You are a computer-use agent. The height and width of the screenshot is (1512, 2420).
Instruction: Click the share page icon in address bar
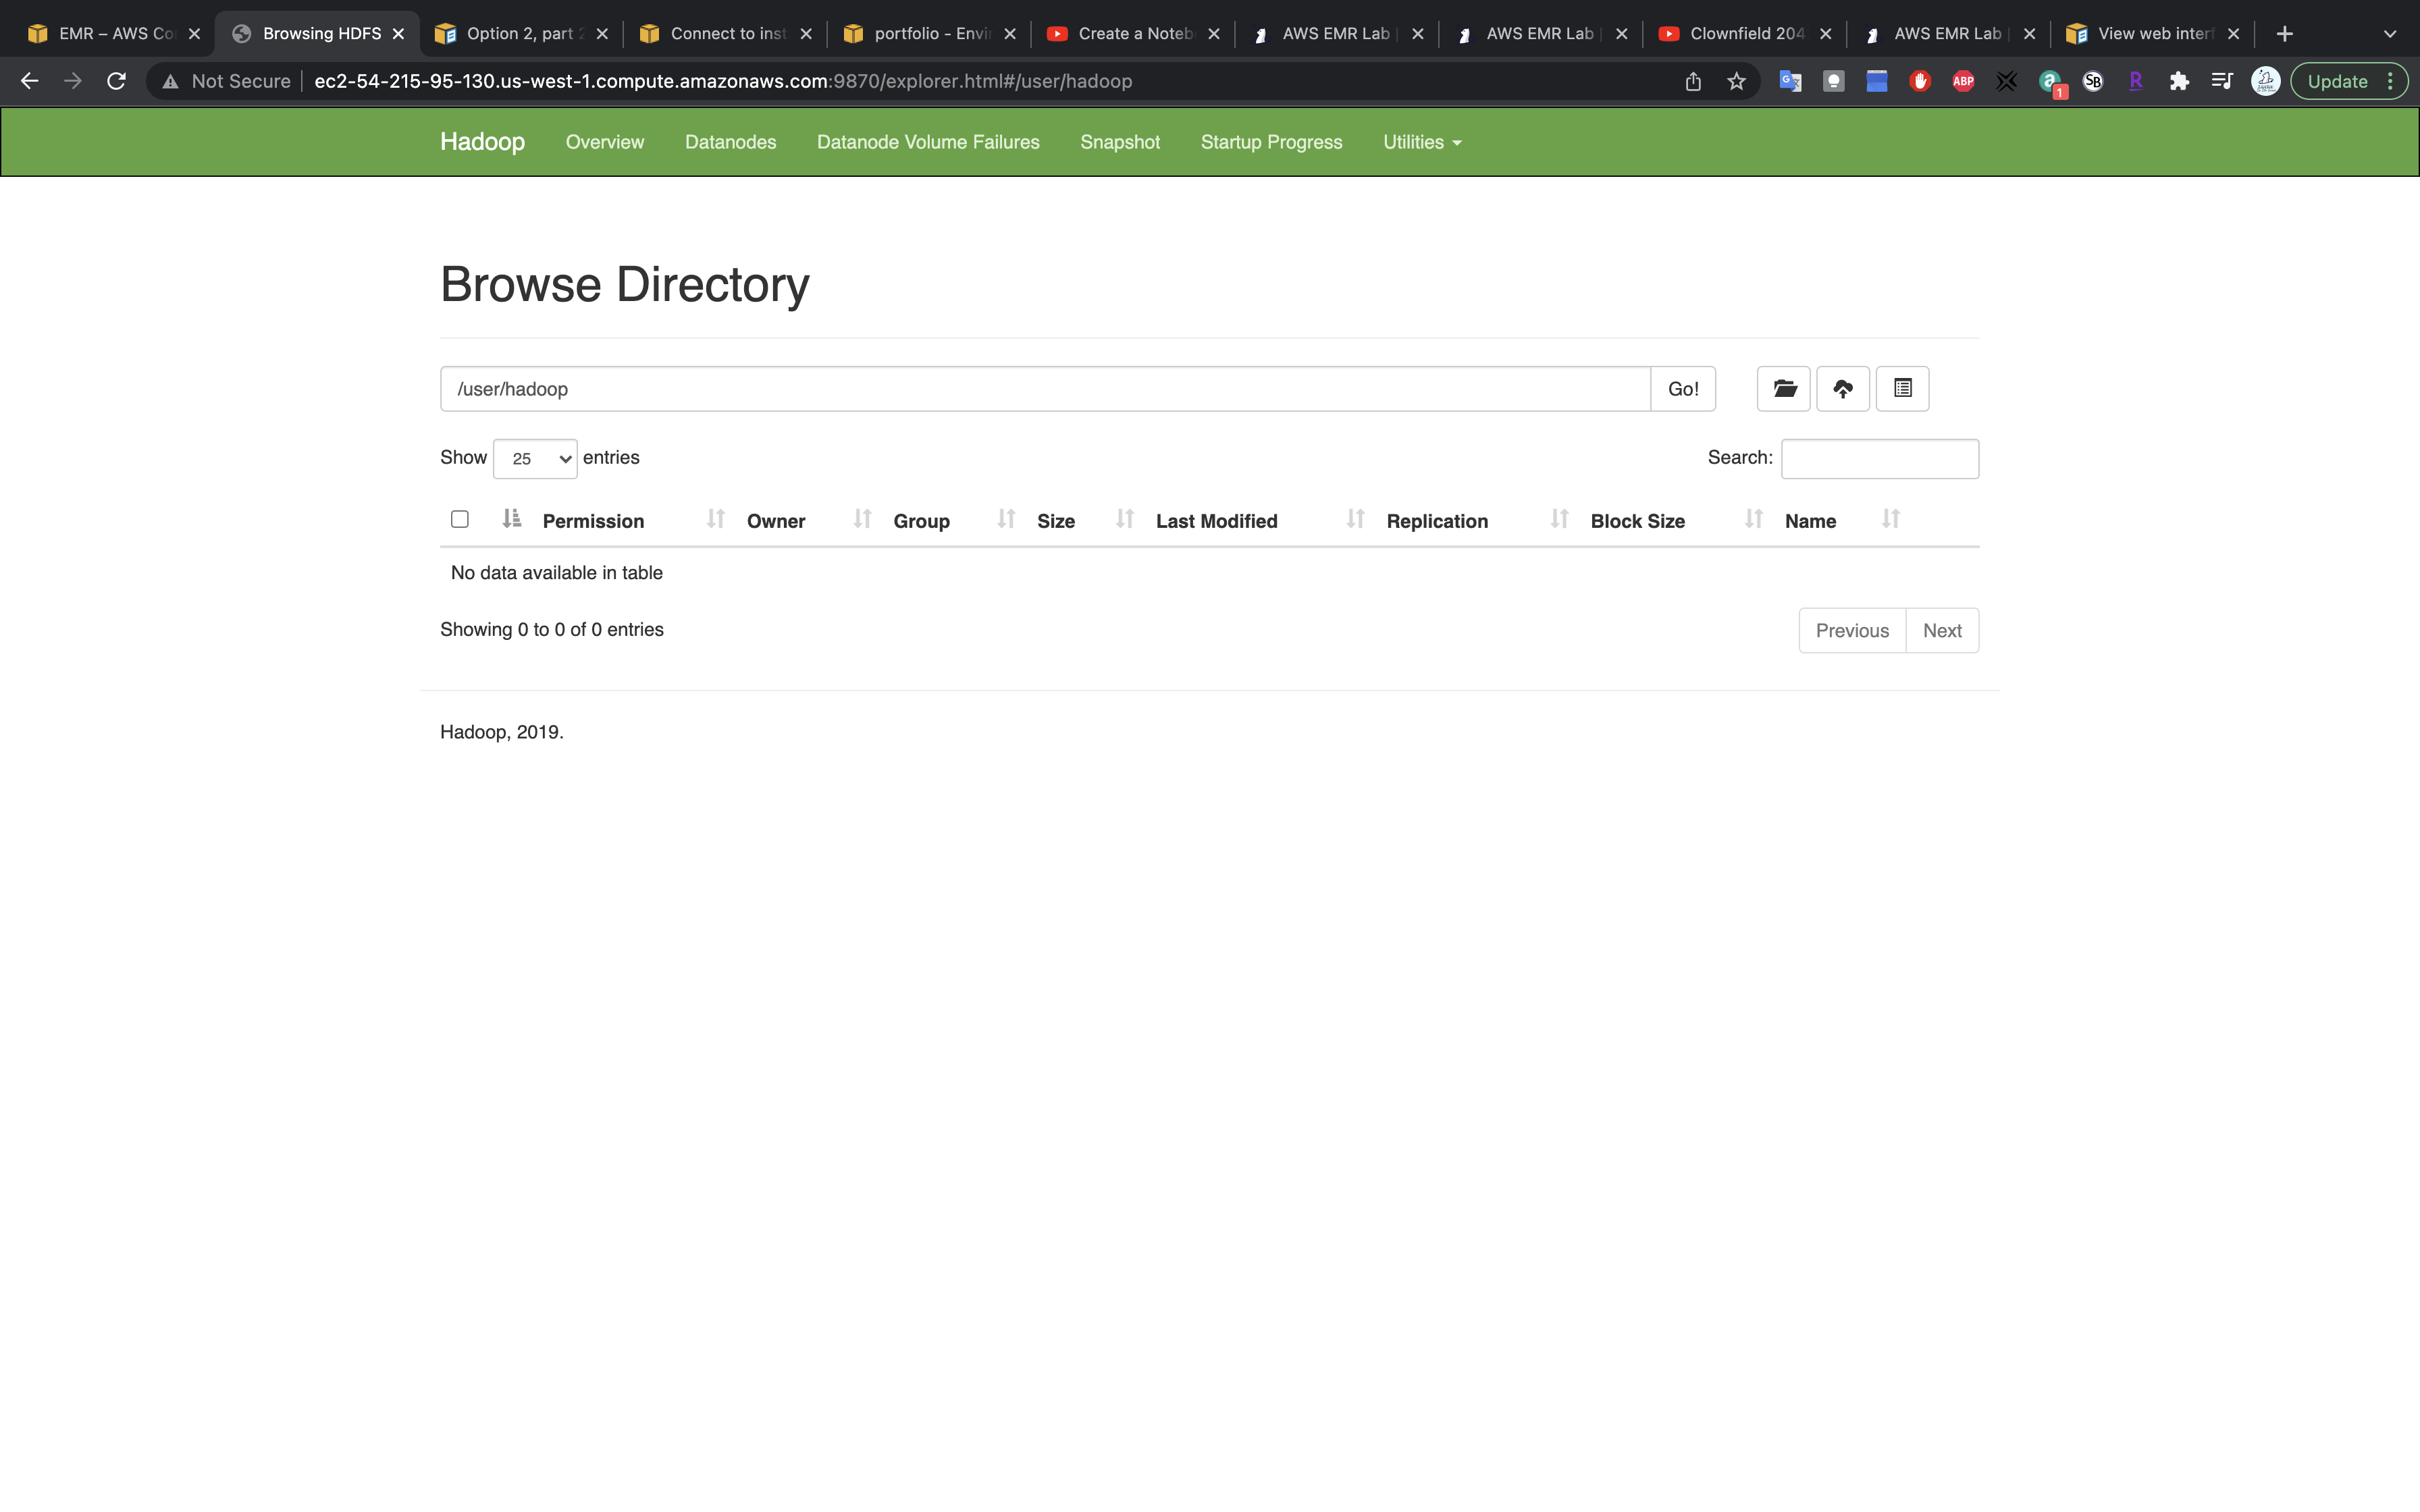tap(1693, 82)
